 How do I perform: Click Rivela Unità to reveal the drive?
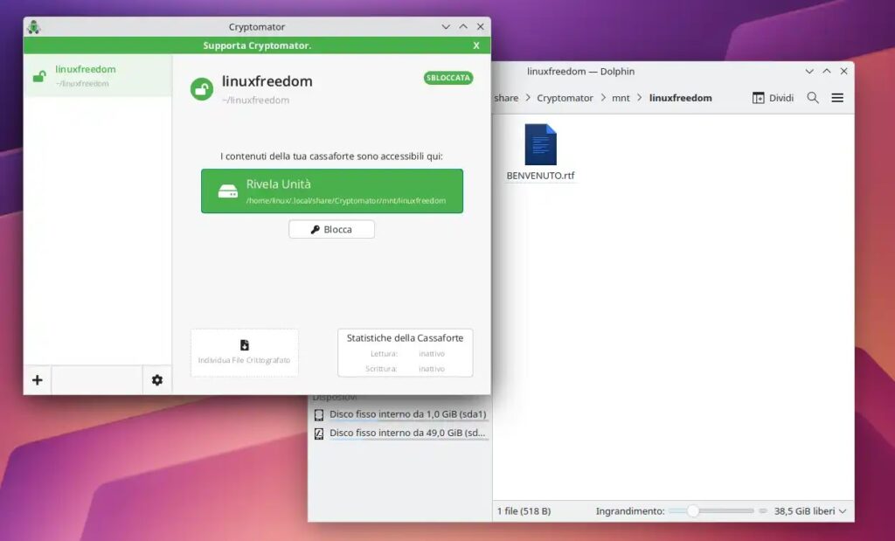(x=332, y=191)
